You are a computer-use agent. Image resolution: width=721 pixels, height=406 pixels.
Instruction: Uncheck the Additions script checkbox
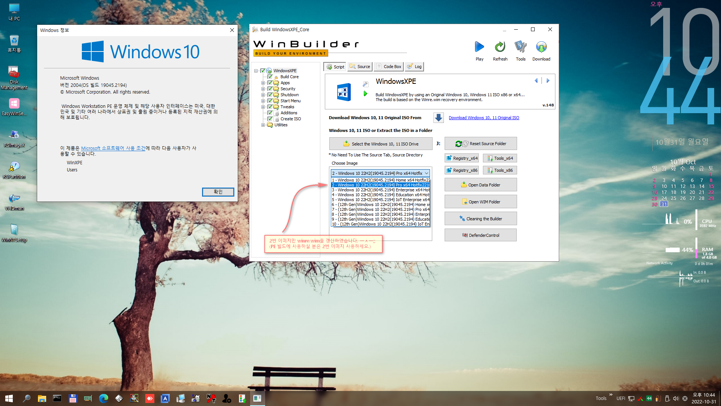point(270,113)
